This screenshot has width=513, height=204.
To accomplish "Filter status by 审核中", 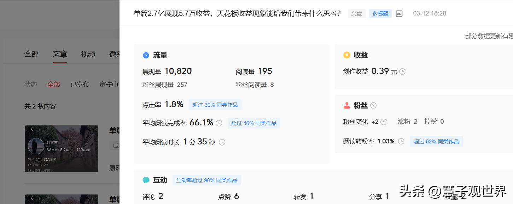I will coord(109,85).
